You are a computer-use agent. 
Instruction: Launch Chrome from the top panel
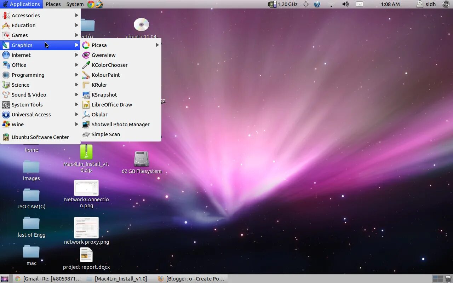click(x=91, y=4)
